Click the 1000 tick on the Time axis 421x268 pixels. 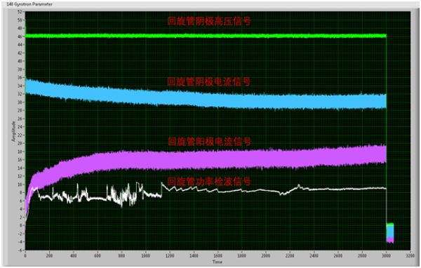tap(145, 255)
